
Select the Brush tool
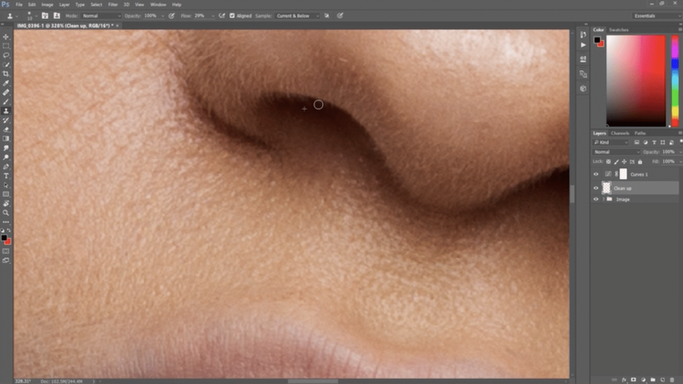pos(6,102)
